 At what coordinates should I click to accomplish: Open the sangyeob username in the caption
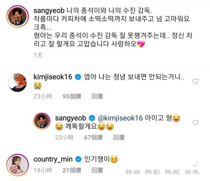[x=49, y=11]
